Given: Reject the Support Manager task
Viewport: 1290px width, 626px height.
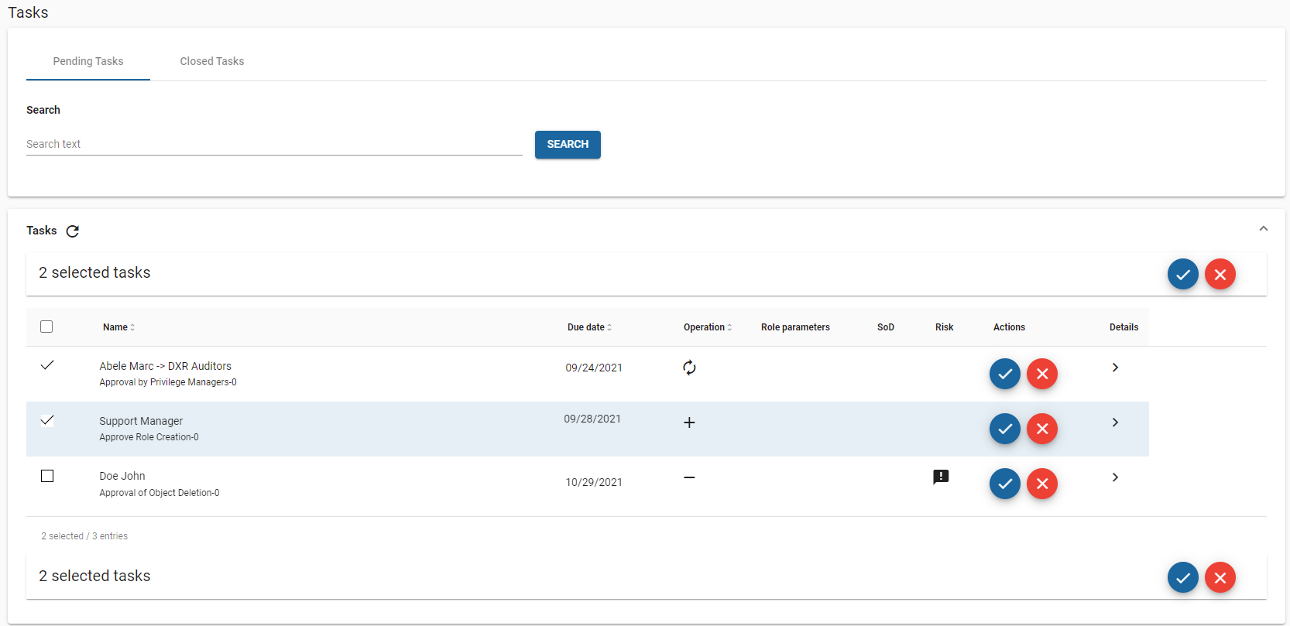Looking at the screenshot, I should (1041, 429).
